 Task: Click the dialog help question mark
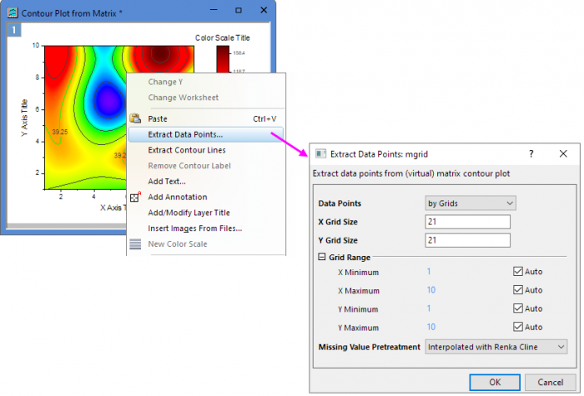click(x=531, y=154)
